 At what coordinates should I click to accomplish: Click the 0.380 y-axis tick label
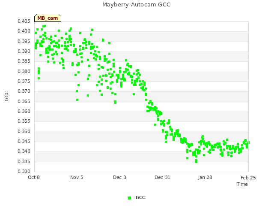tap(24, 71)
